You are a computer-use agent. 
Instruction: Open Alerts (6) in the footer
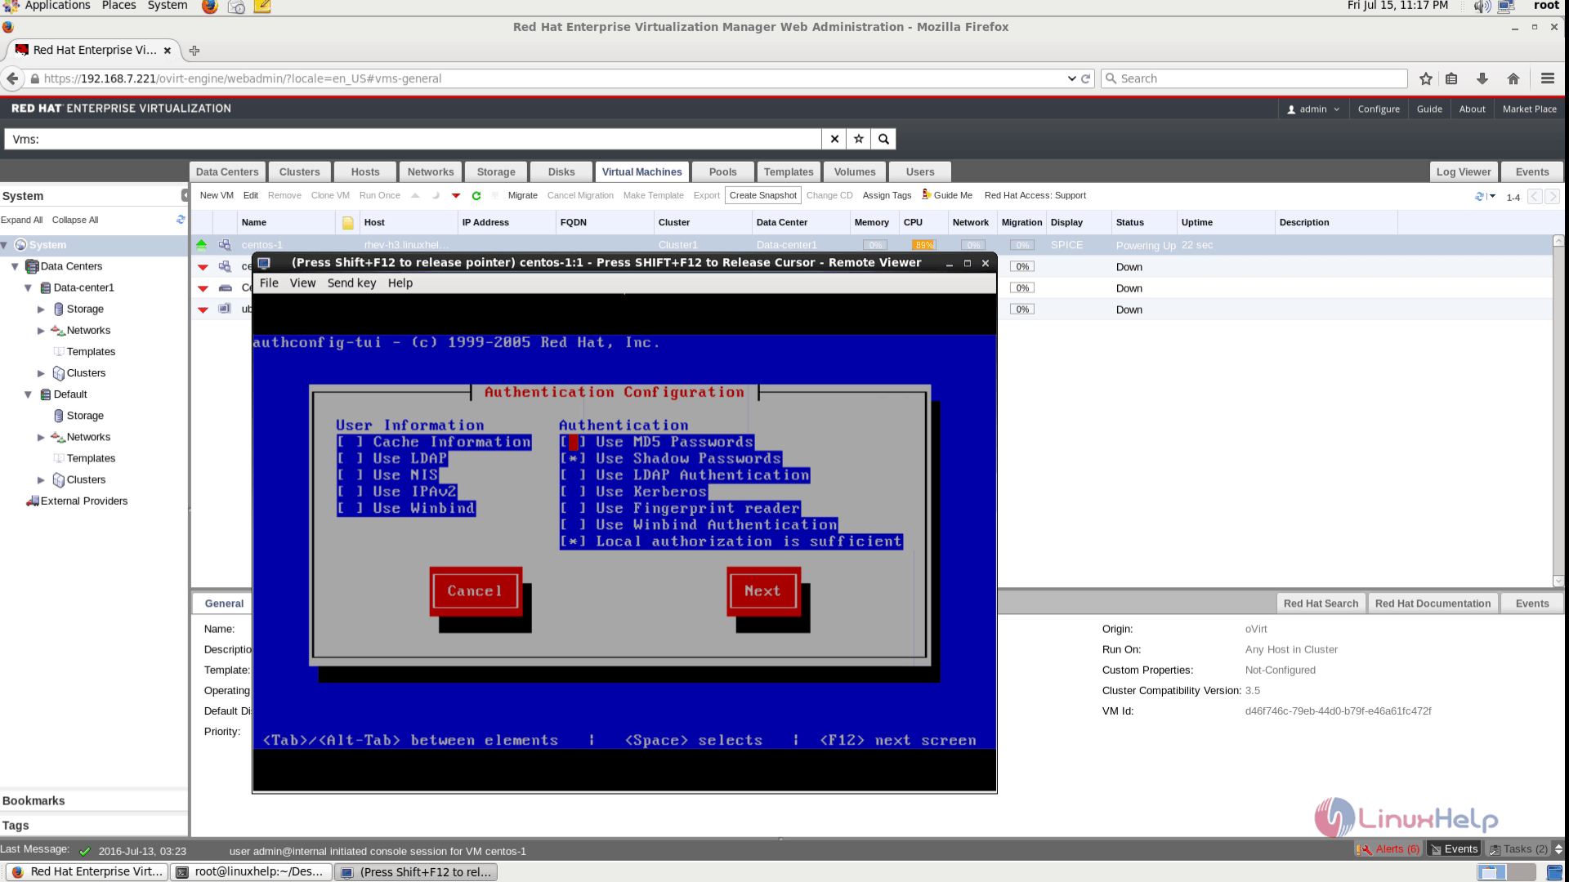click(x=1388, y=849)
